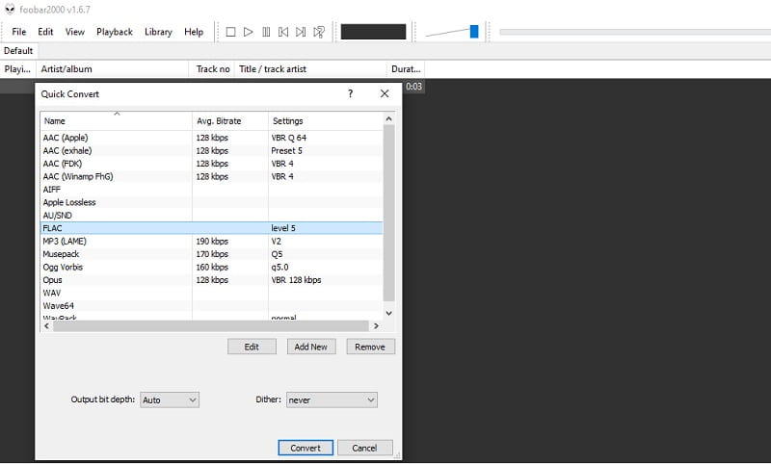771x464 pixels.
Task: Click the Next track icon
Action: pyautogui.click(x=301, y=32)
